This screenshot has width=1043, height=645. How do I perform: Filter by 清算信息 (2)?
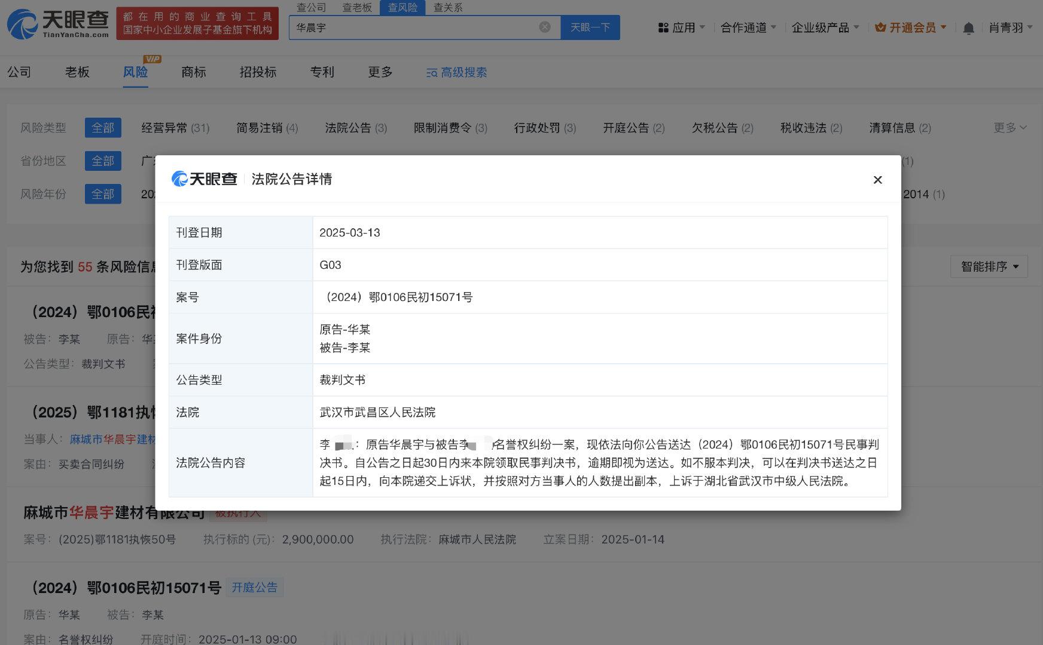900,128
